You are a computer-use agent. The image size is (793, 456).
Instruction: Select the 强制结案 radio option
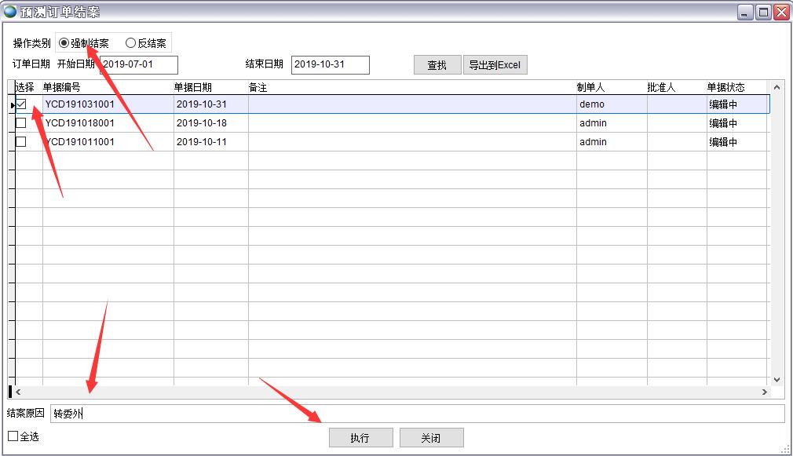click(x=64, y=43)
